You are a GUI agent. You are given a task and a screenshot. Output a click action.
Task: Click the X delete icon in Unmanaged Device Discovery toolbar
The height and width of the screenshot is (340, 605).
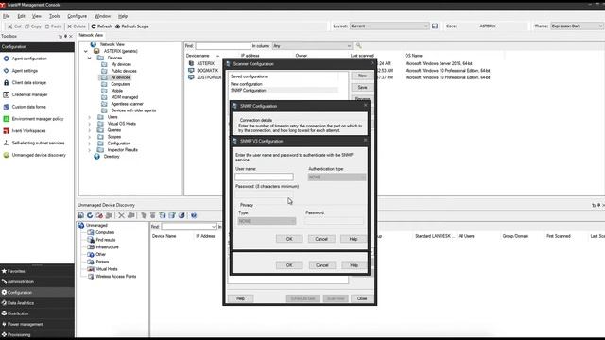click(121, 215)
